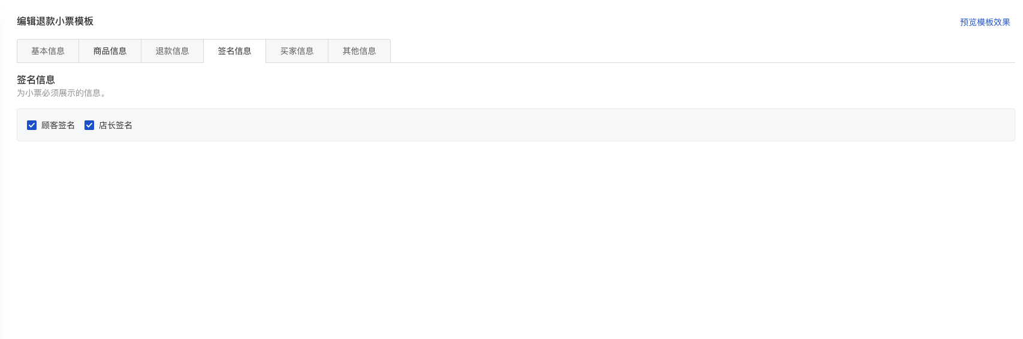This screenshot has height=339, width=1023.
Task: Click empty space inside the gray signature panel
Action: click(x=539, y=125)
